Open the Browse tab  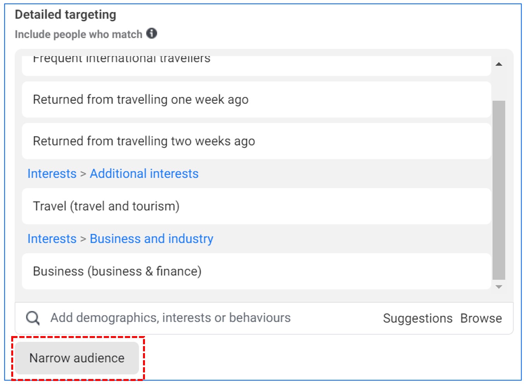481,318
